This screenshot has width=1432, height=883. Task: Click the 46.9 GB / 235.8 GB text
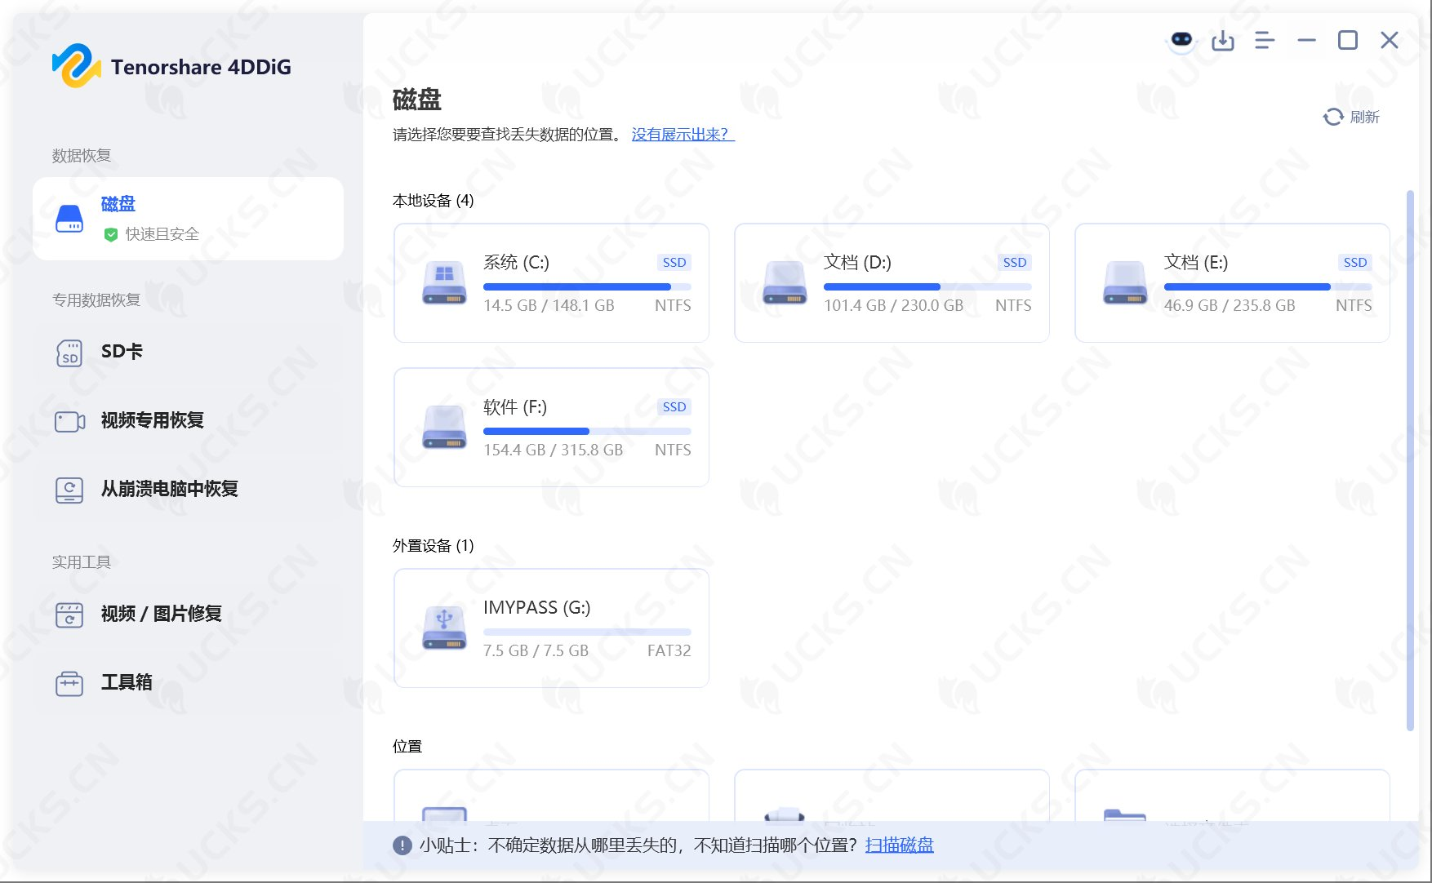pyautogui.click(x=1230, y=305)
